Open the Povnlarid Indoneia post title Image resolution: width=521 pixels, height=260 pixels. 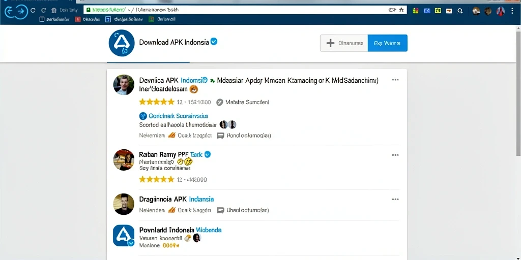(181, 230)
